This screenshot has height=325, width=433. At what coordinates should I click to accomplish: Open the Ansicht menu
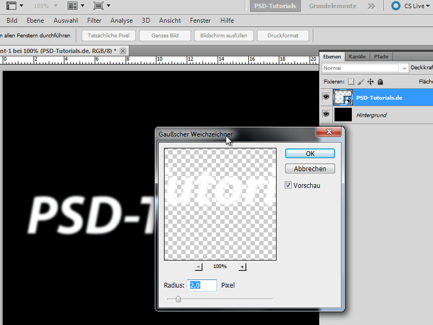pyautogui.click(x=170, y=21)
